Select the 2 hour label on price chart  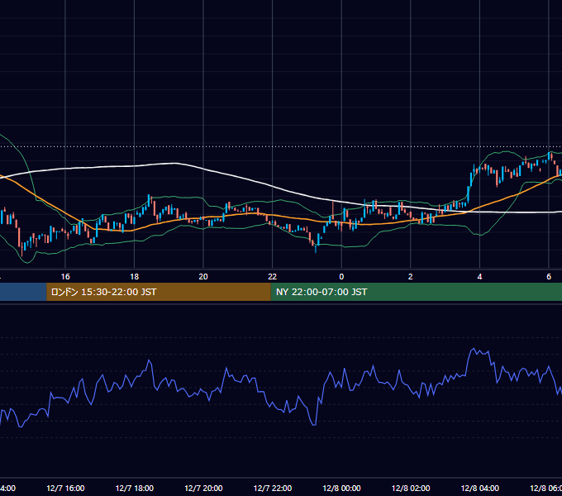click(x=411, y=277)
